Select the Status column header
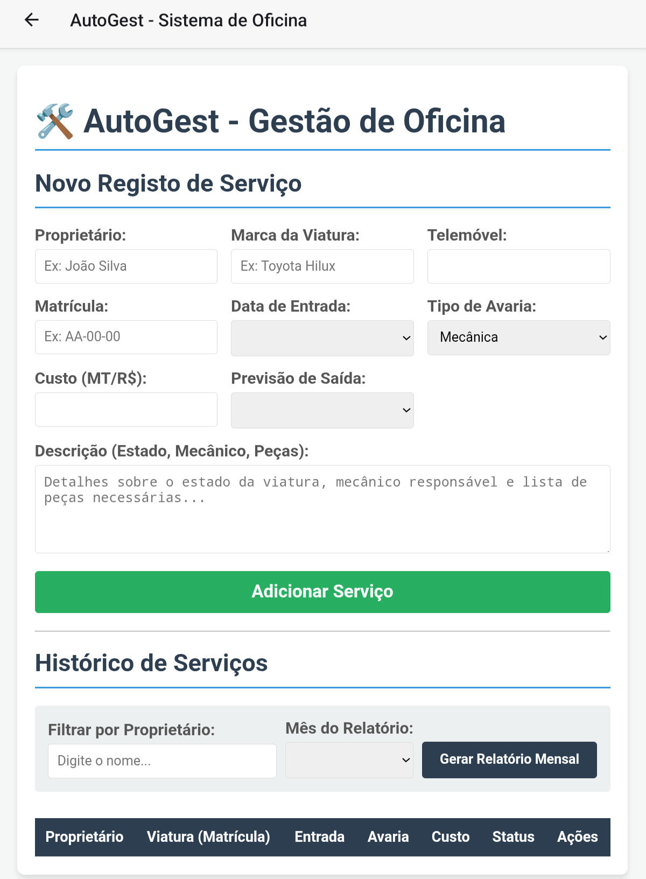 pyautogui.click(x=513, y=837)
